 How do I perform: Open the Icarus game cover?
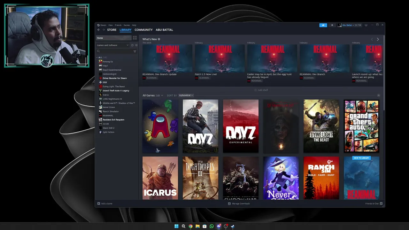click(160, 178)
